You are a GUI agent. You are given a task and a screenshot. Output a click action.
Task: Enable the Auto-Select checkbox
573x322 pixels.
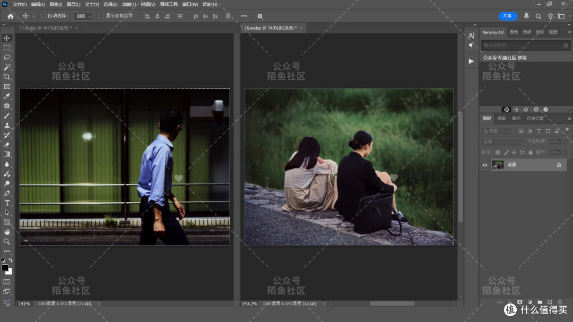(43, 16)
